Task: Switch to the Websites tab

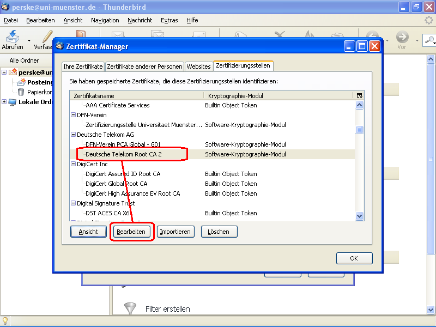Action: click(199, 65)
